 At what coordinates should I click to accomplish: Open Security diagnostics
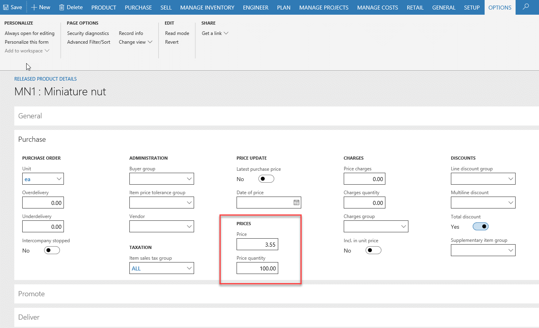point(88,33)
